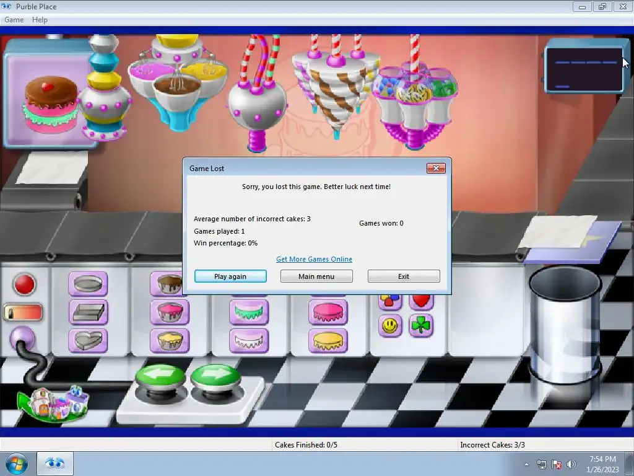Open the Help menu
Screen dimensions: 634x476
click(x=40, y=19)
